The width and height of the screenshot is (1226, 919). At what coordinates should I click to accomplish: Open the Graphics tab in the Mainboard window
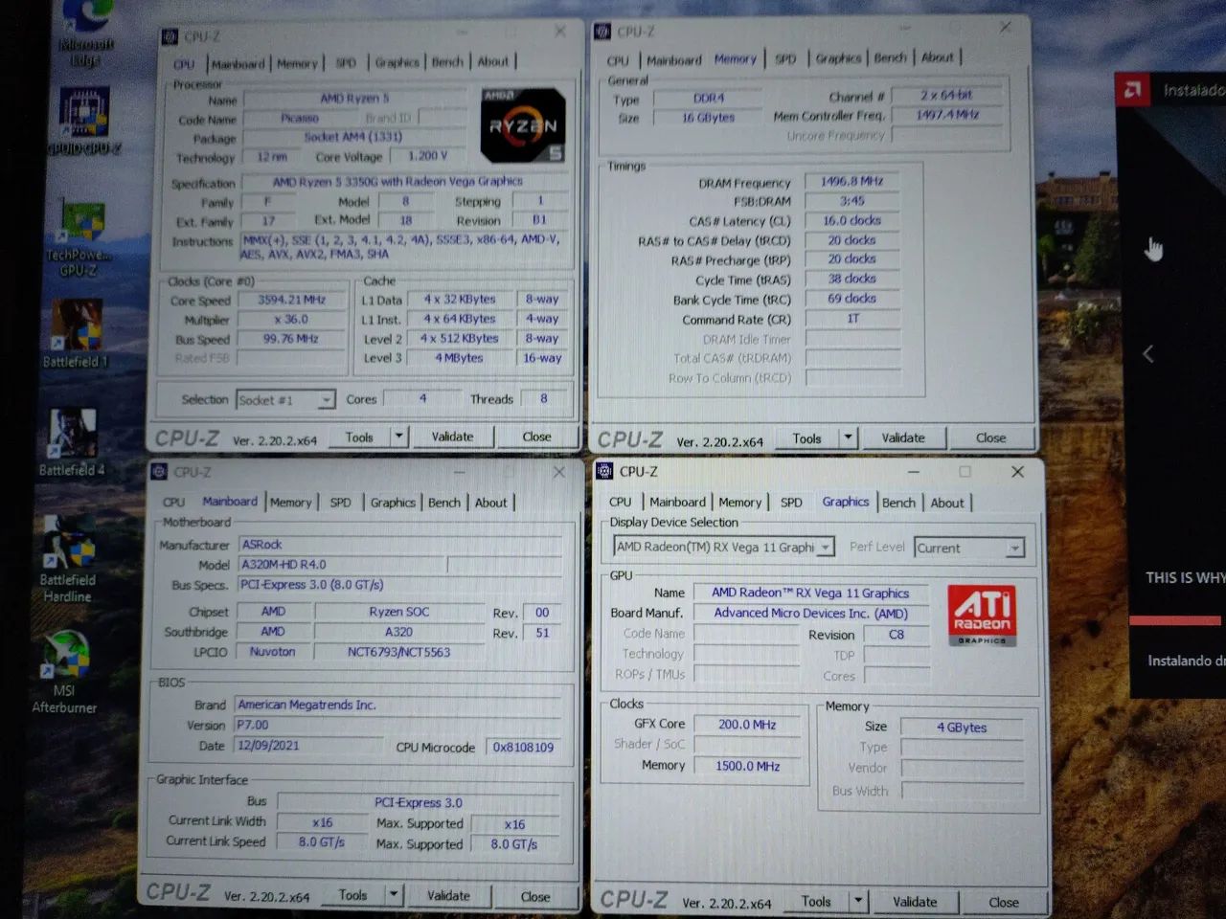(x=393, y=503)
